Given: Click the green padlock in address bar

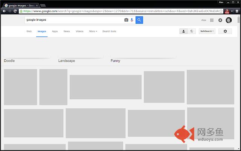Looking at the screenshot, I should [x=21, y=11].
